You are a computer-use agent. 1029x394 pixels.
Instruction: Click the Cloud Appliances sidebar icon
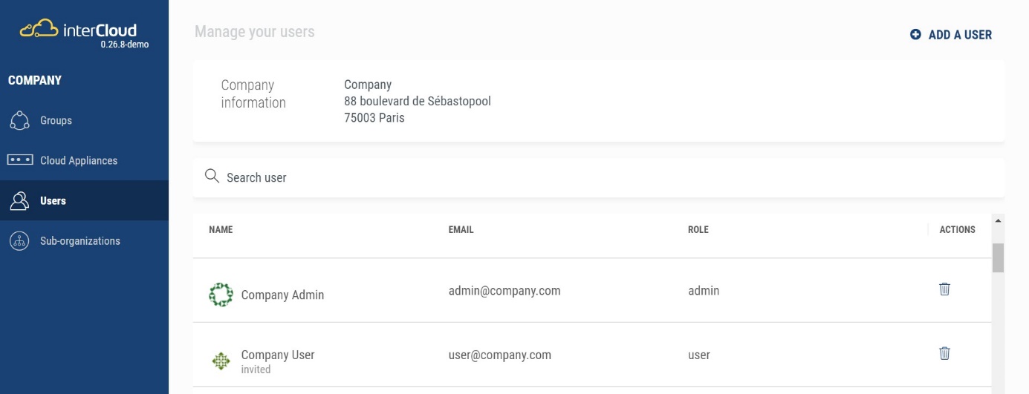click(20, 160)
